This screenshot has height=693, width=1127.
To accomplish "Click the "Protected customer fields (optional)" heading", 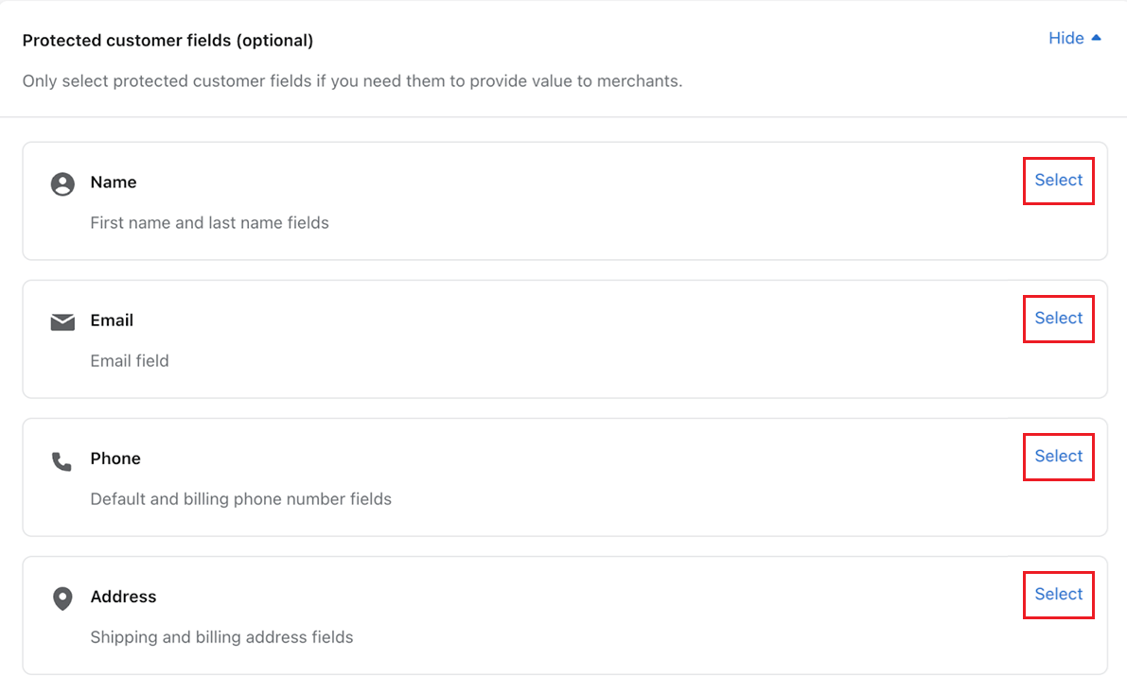I will (167, 41).
